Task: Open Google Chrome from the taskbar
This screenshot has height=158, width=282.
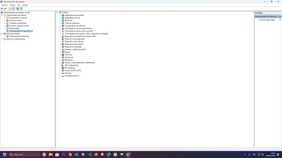Action: tap(70, 154)
